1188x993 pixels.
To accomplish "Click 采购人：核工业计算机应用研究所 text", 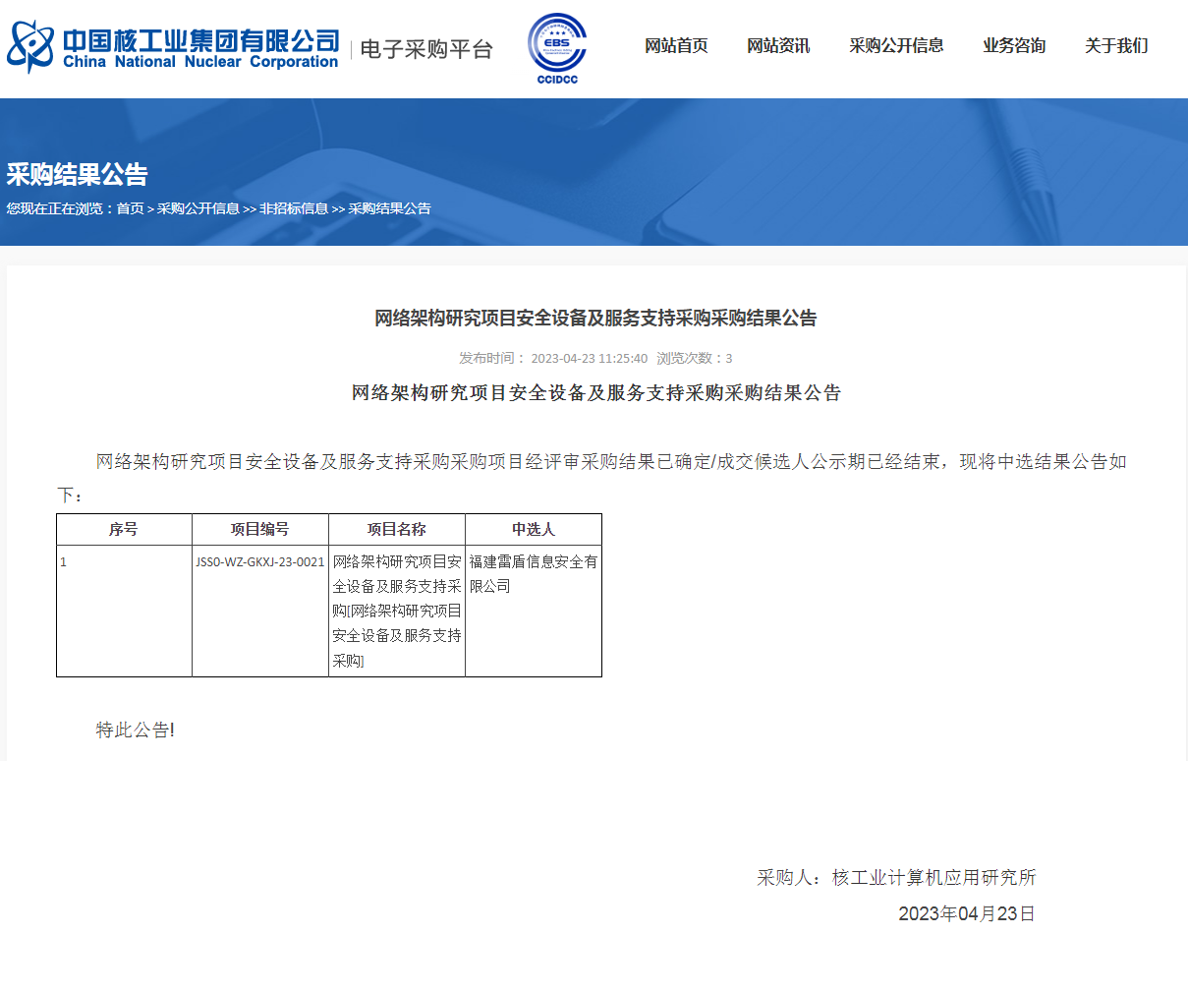I will point(896,877).
